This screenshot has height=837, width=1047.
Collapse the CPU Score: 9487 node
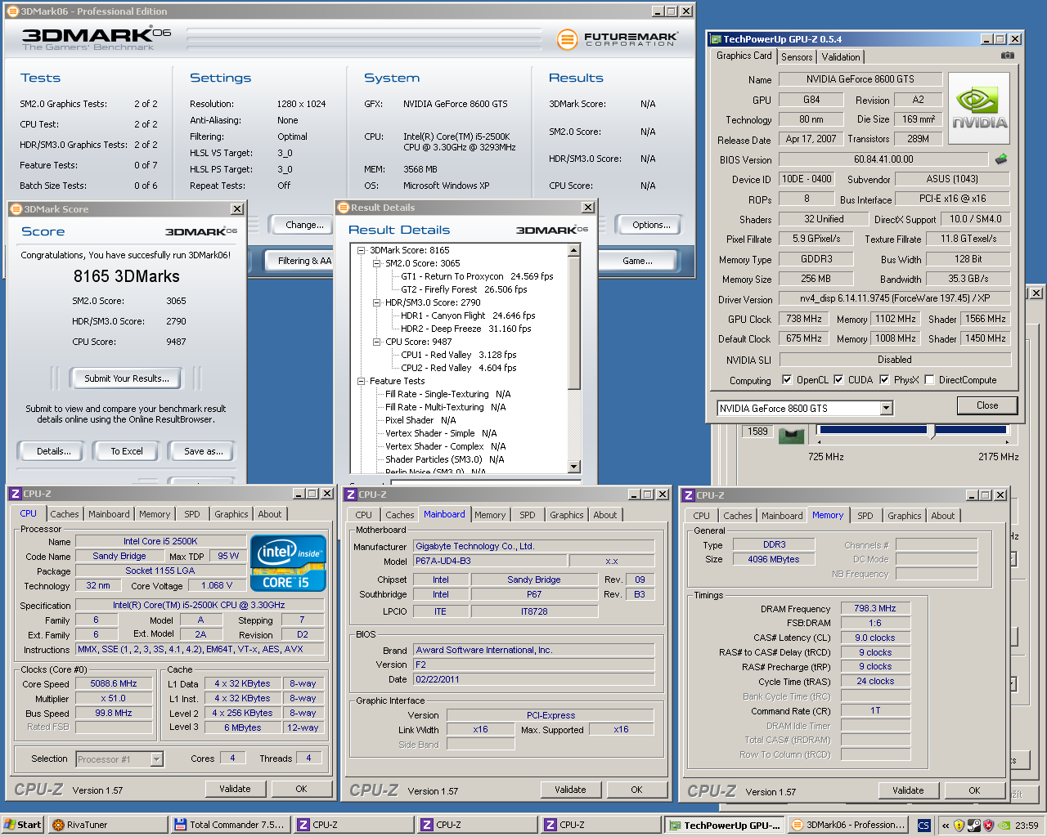coord(376,342)
